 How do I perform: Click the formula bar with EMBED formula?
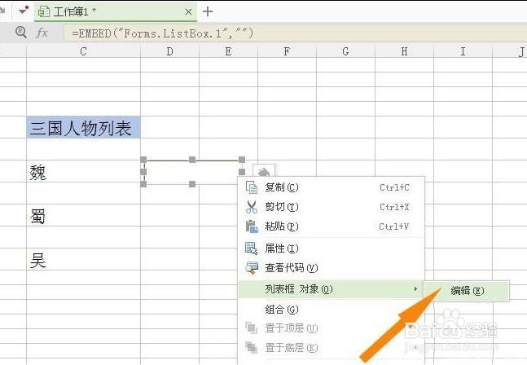pos(296,33)
